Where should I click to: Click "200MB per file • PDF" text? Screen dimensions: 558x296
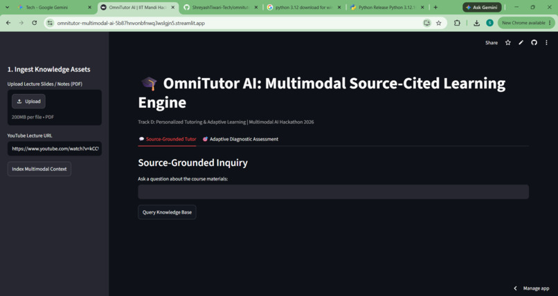[x=33, y=117]
